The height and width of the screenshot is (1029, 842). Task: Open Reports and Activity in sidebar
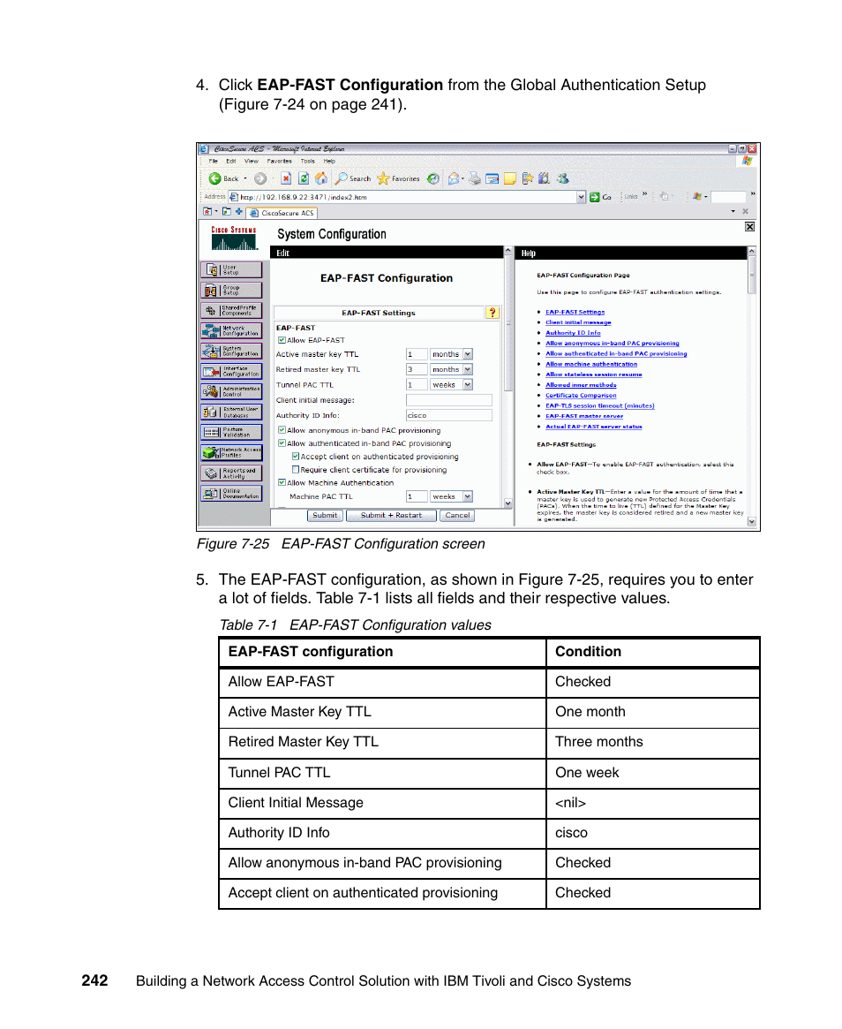231,473
